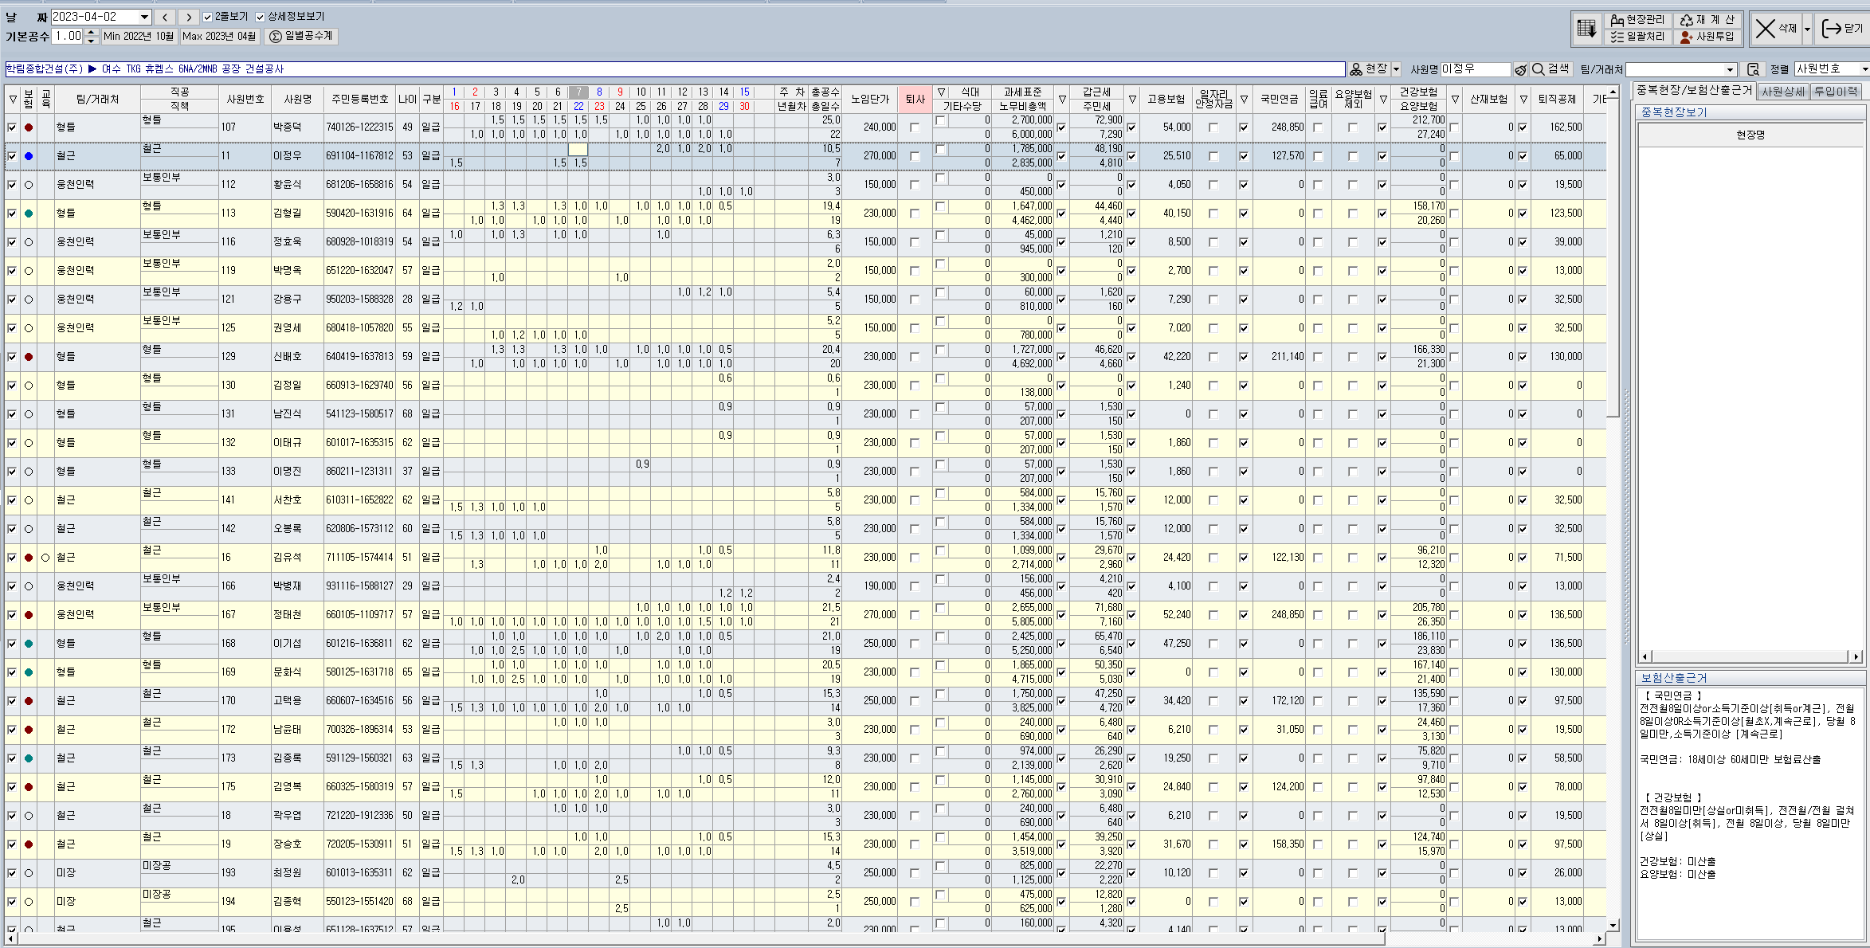This screenshot has width=1870, height=948.
Task: Click the broom clear-filter icon
Action: [x=1520, y=70]
